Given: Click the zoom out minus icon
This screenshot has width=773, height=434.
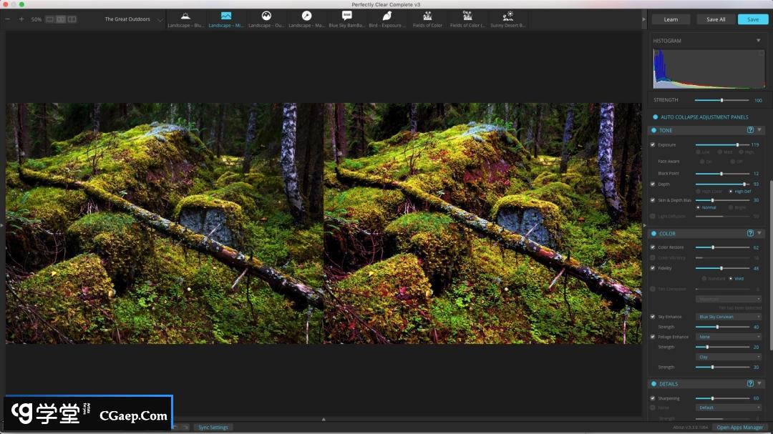Looking at the screenshot, I should tap(8, 19).
